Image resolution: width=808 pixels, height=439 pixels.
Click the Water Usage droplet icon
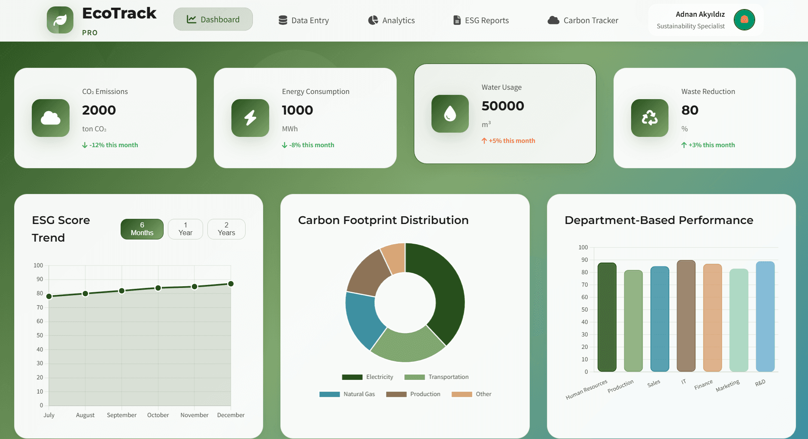[450, 114]
